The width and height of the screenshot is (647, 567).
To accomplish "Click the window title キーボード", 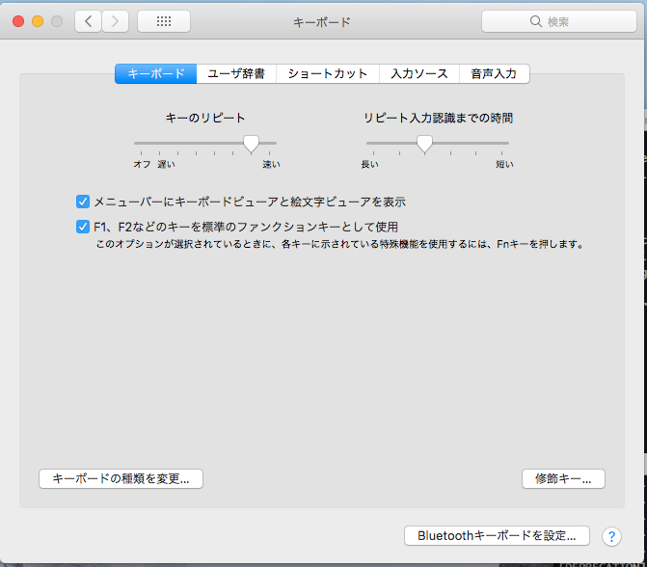I will coord(322,22).
